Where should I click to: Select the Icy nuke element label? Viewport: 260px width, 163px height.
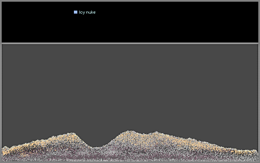pos(87,12)
